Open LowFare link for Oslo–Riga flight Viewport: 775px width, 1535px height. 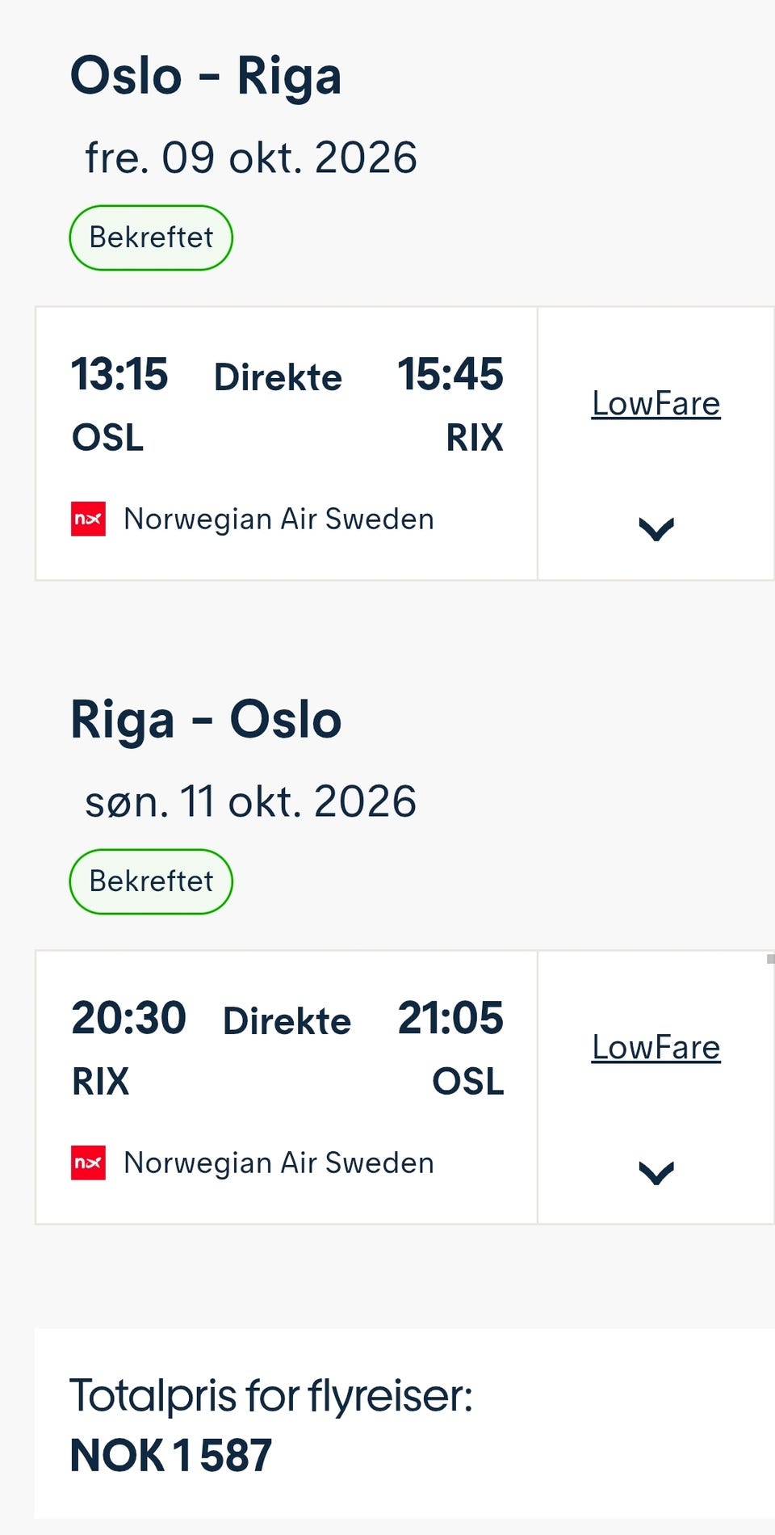click(656, 403)
